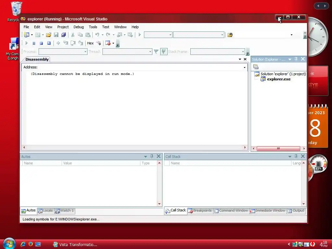Click the Copy icon
Viewport: 332px width, 249px height.
[x=80, y=35]
